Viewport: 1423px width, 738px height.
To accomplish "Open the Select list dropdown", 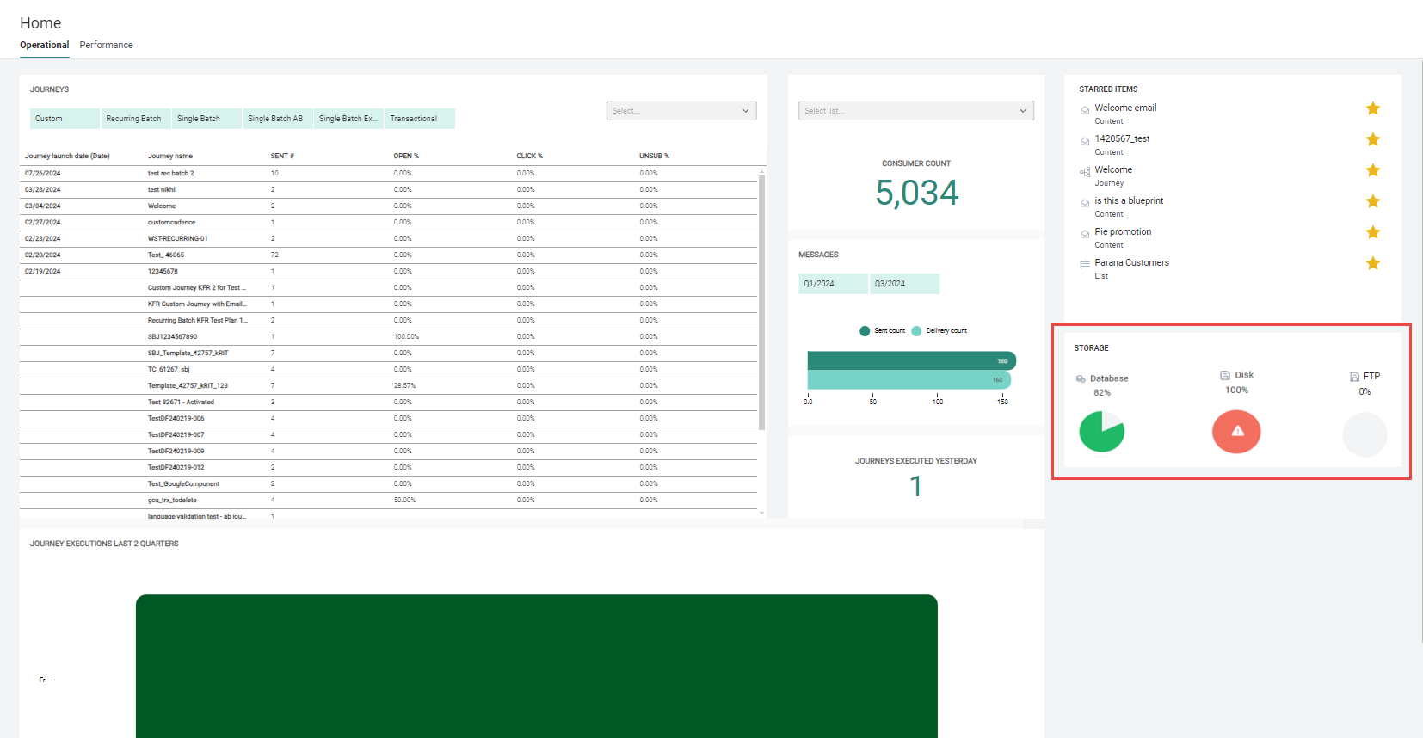I will coord(915,111).
